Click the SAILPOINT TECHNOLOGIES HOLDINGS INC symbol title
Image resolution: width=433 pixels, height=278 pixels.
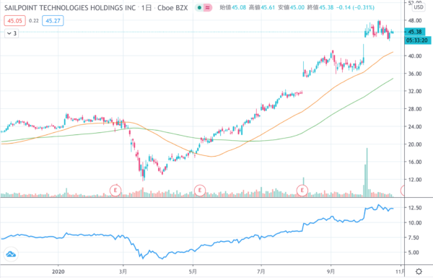pyautogui.click(x=70, y=8)
